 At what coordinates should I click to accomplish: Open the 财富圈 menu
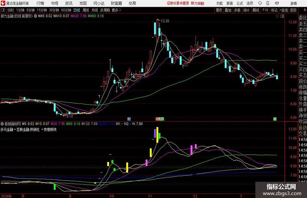116,3
